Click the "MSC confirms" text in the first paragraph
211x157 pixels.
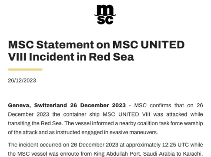coord(153,105)
